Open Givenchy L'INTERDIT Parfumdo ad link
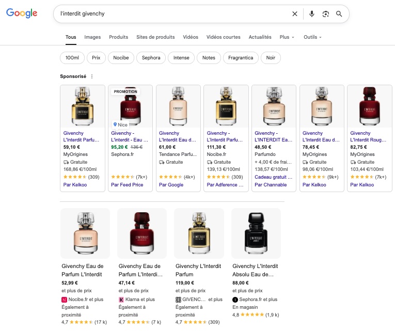Image resolution: width=395 pixels, height=331 pixels. click(273, 136)
